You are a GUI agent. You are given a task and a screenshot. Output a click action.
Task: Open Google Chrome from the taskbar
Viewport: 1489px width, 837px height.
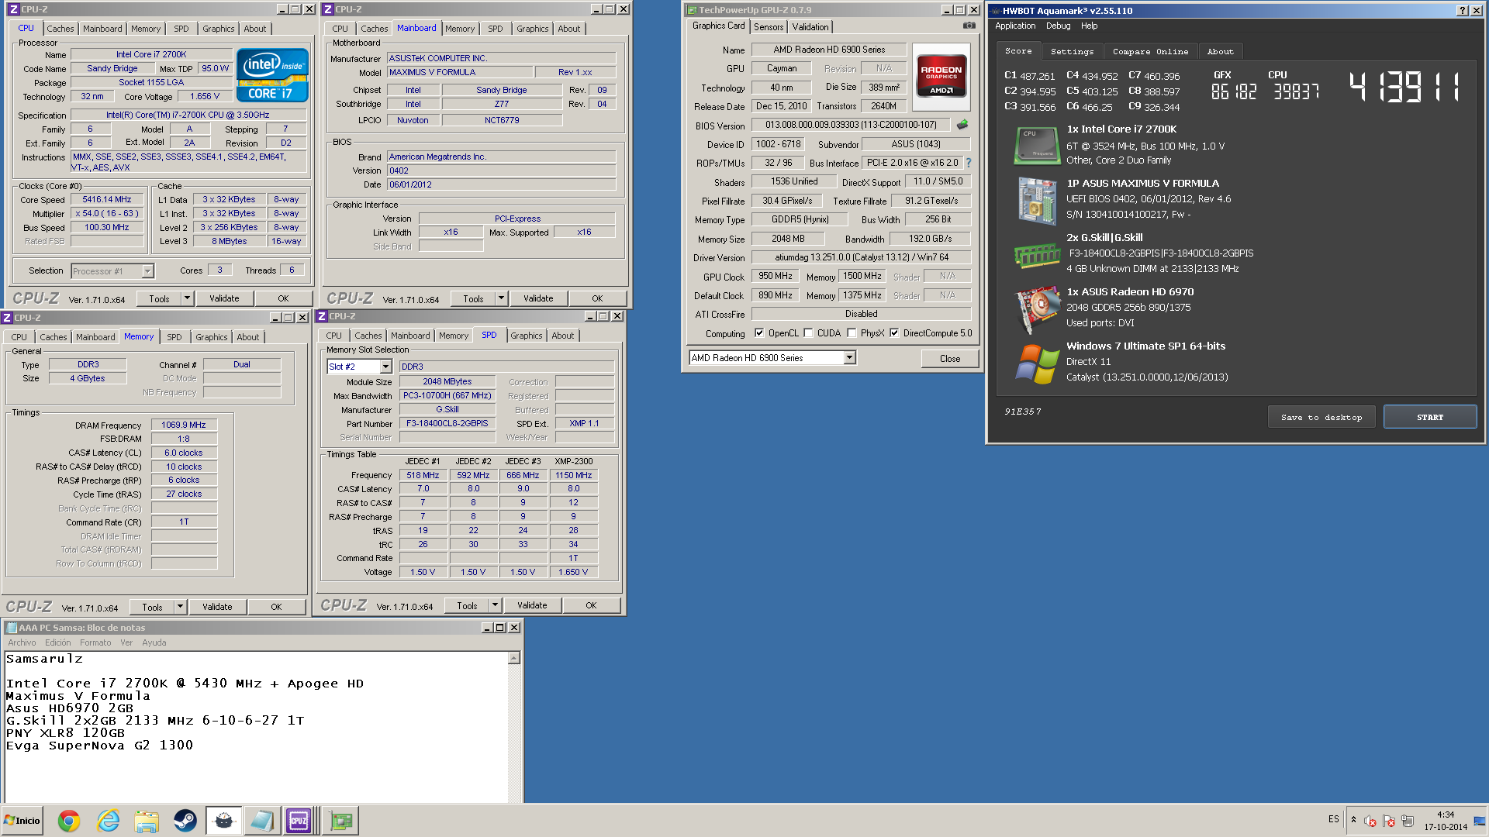(x=69, y=821)
